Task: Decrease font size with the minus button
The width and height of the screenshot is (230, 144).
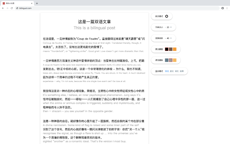Action: [x=165, y=27]
